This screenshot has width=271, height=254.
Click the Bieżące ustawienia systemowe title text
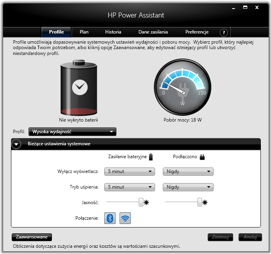click(59, 144)
